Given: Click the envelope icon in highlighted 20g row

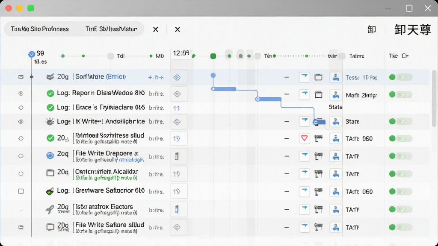Looking at the screenshot, I should click(x=21, y=77).
